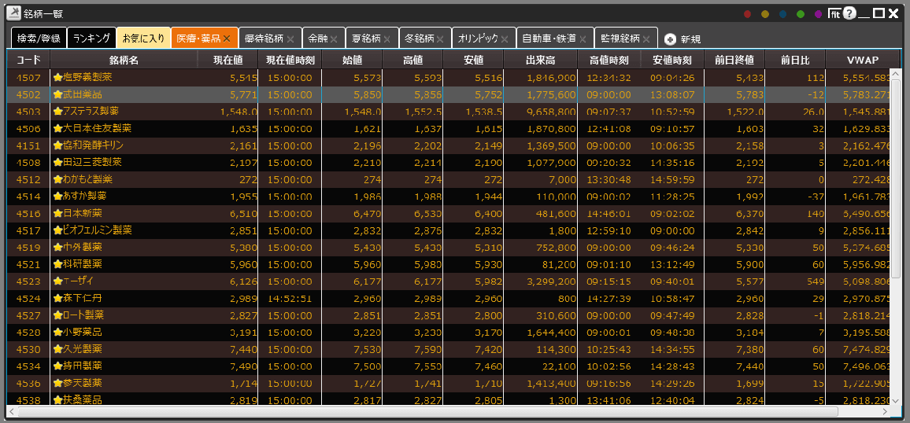
Task: Click the star icon beside 田辺三菱製薬
Action: [57, 162]
